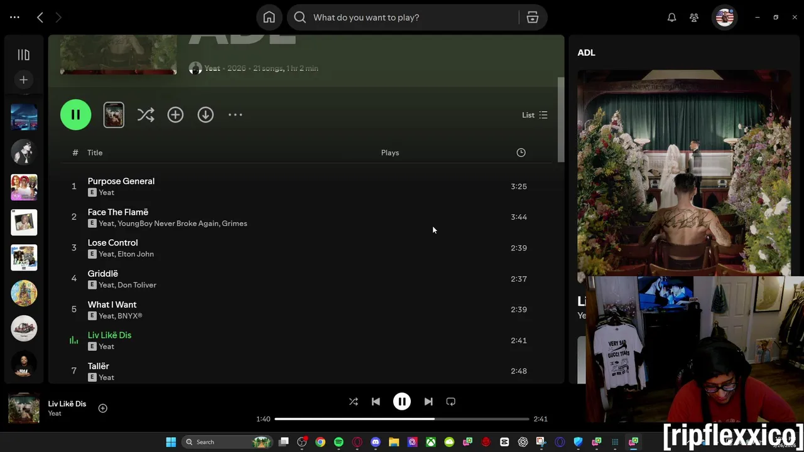Image resolution: width=804 pixels, height=452 pixels.
Task: Open the fifth sidebar album thumbnail
Action: tap(24, 257)
